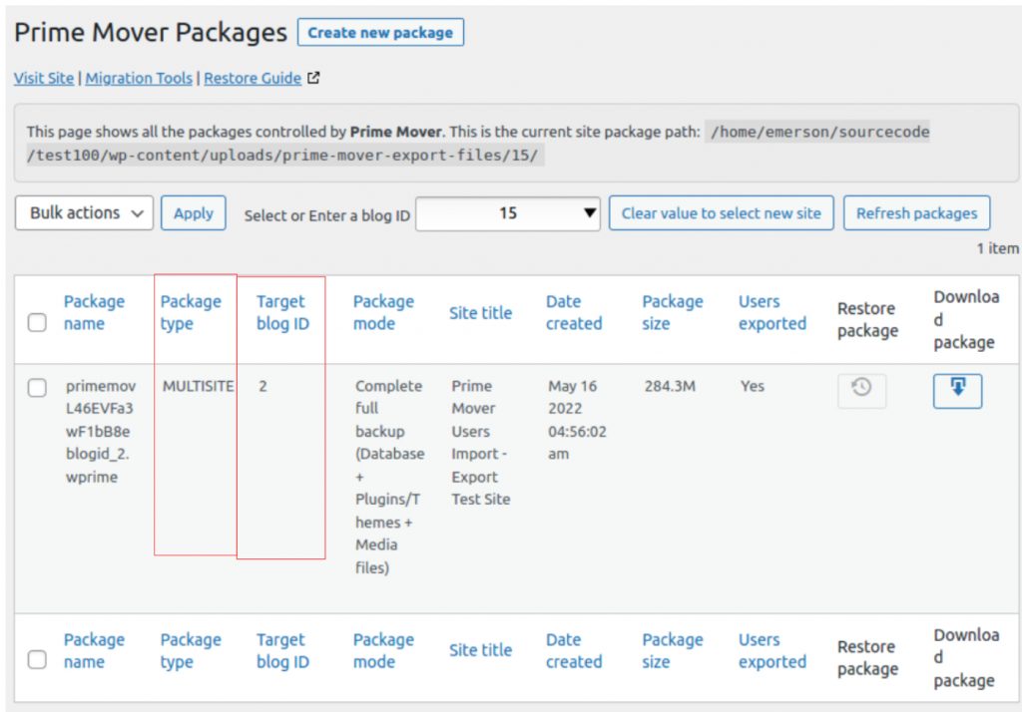This screenshot has width=1022, height=712.
Task: Sort by Date created in header
Action: click(574, 313)
